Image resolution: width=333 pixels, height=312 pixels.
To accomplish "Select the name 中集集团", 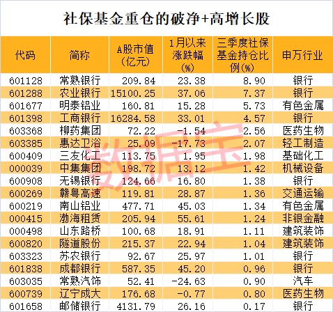I will point(80,168).
